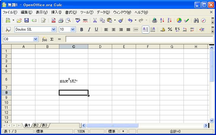Switch to sheet tab 表2

36,125
